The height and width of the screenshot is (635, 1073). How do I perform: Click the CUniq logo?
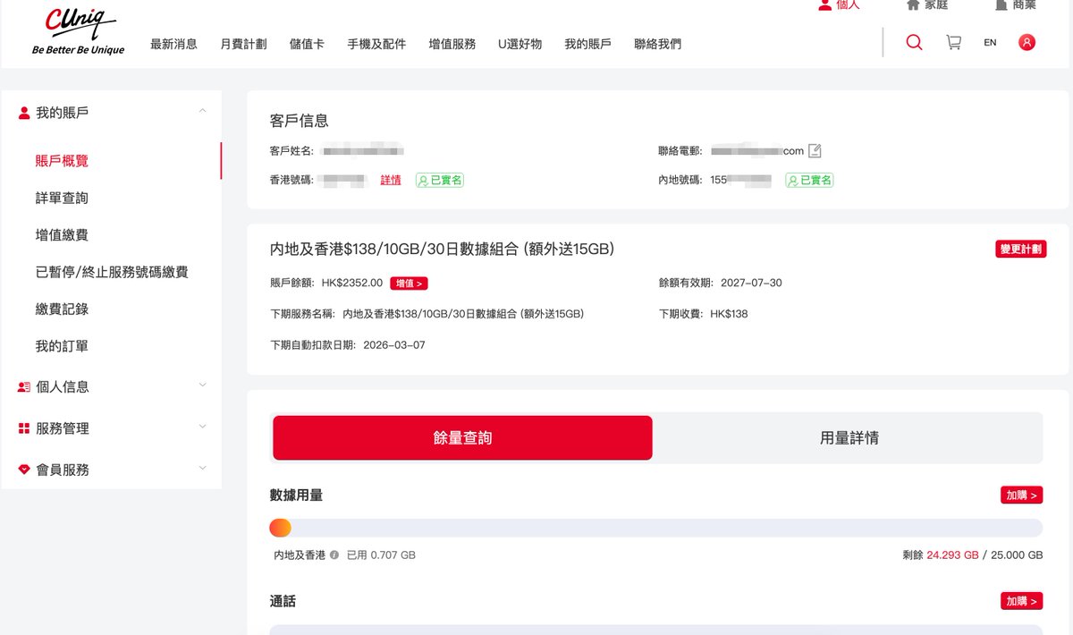pyautogui.click(x=79, y=31)
